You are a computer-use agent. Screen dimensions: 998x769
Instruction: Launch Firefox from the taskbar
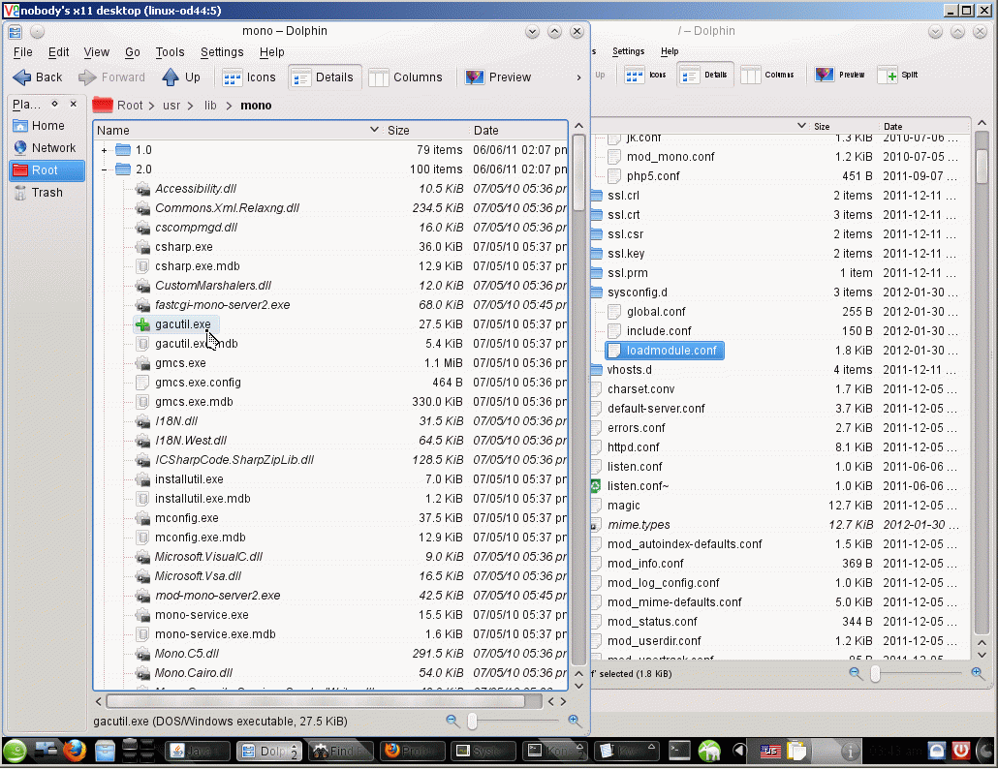[75, 752]
